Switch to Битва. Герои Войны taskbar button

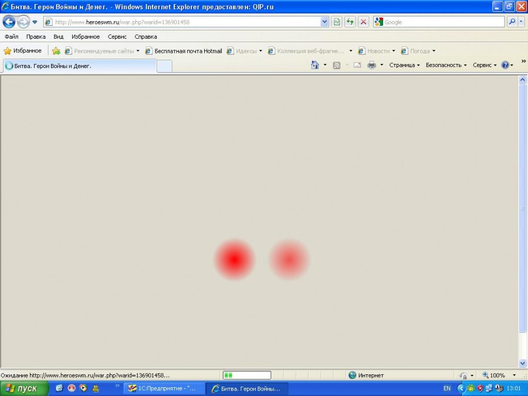pos(247,388)
